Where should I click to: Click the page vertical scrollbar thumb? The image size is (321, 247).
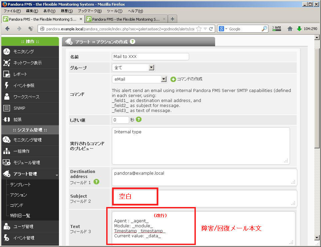point(317,98)
